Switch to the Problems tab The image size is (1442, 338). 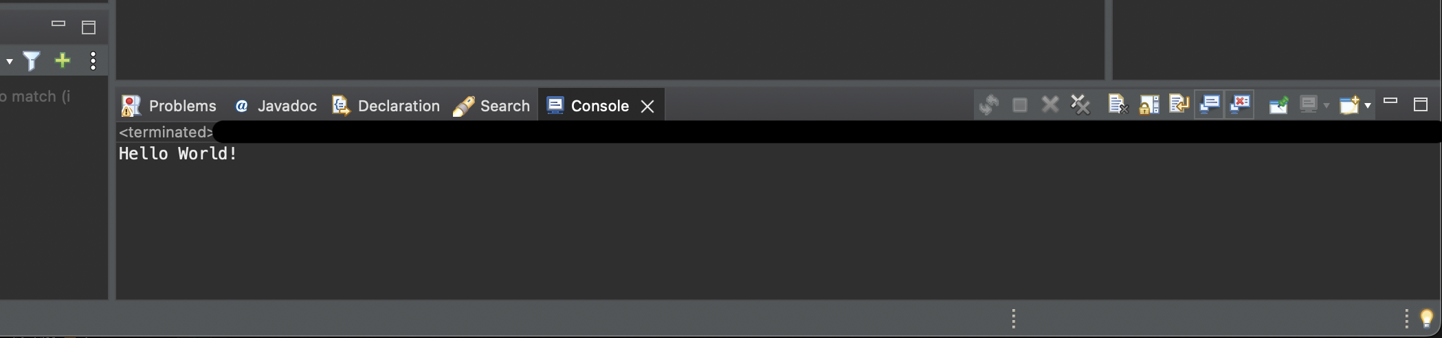(169, 106)
